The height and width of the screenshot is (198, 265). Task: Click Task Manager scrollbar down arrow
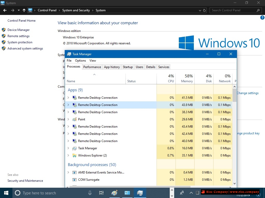[234, 184]
